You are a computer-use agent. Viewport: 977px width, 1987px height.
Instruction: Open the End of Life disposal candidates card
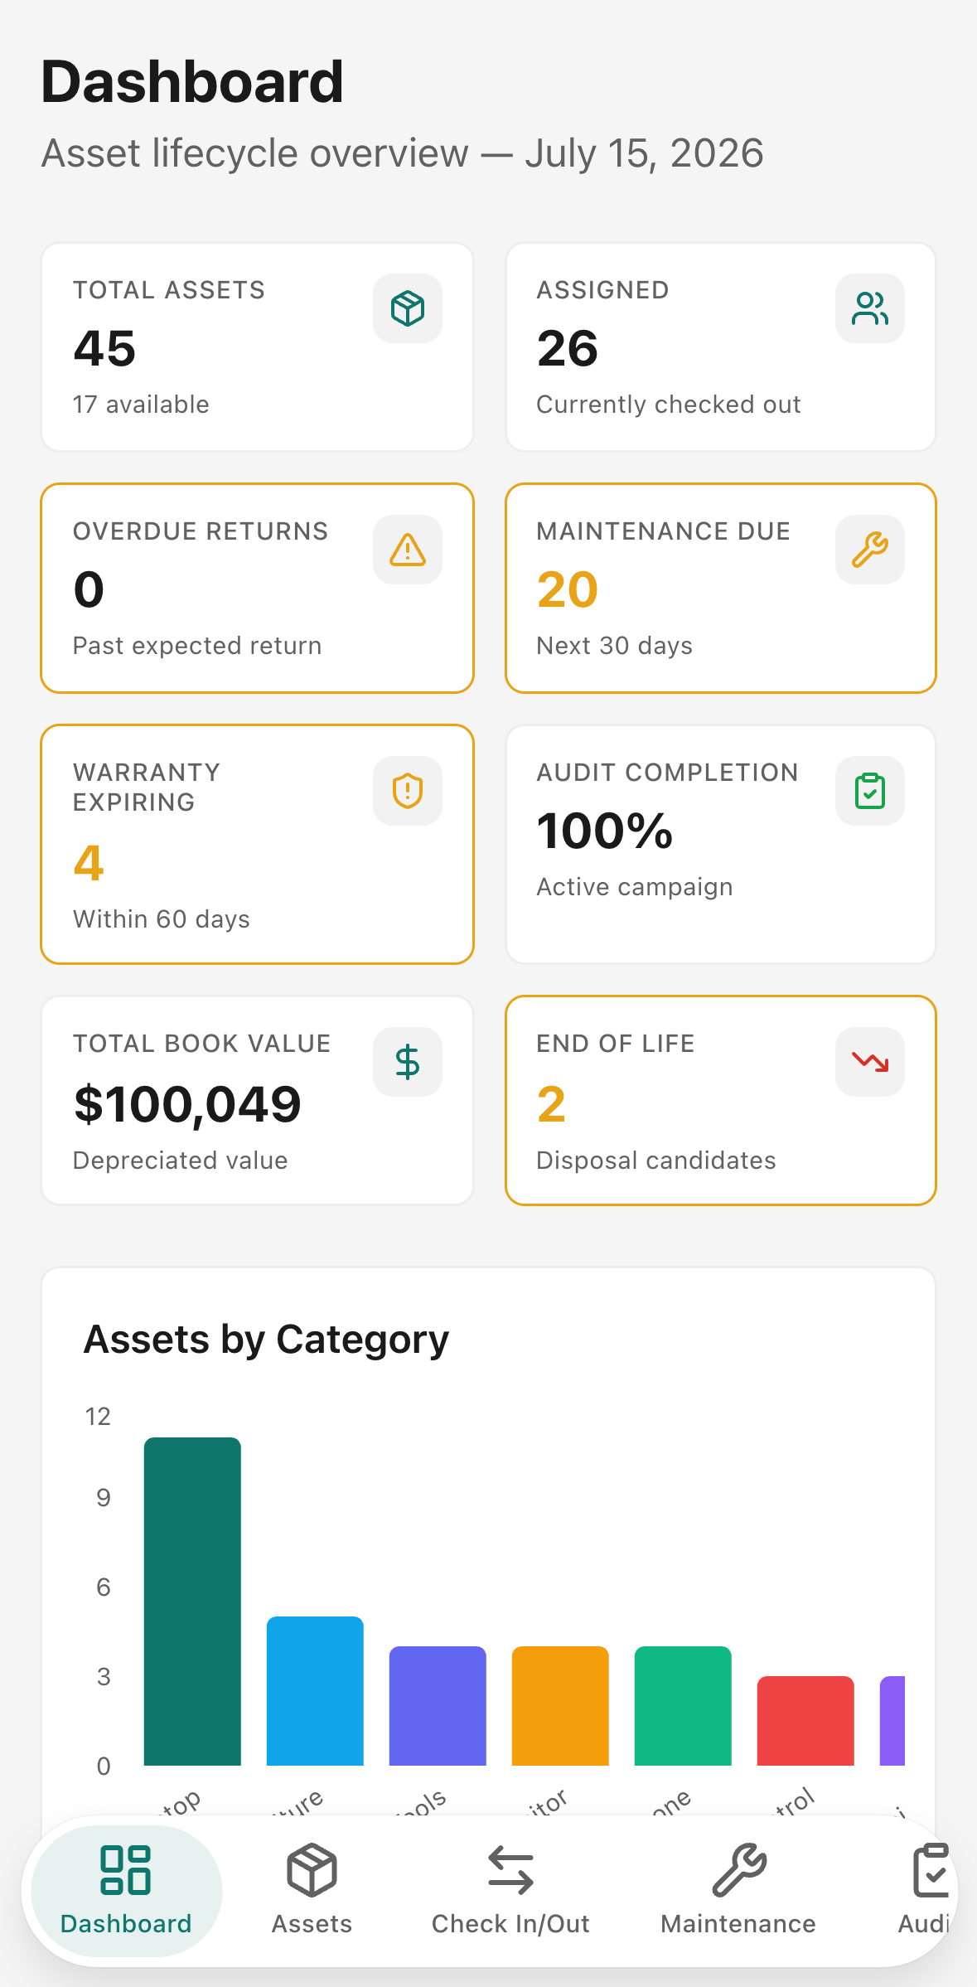721,1100
